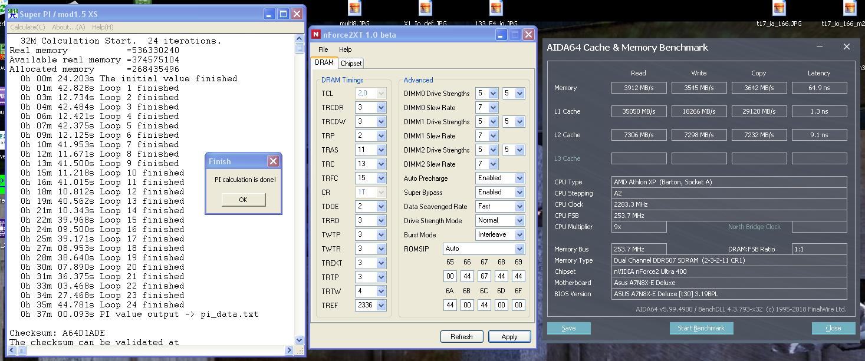The width and height of the screenshot is (865, 361).
Task: Open the File menu in nForce2XT
Action: pos(323,49)
